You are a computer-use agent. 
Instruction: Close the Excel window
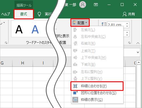point(135,5)
